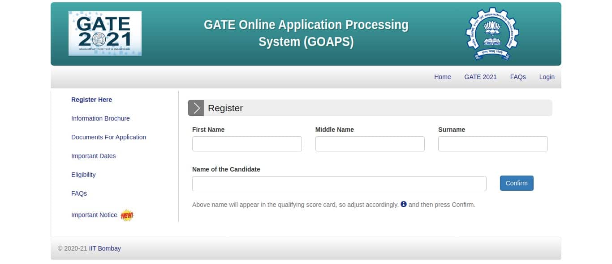Navigate to Home in the top menu
Image resolution: width=612 pixels, height=264 pixels.
(442, 77)
